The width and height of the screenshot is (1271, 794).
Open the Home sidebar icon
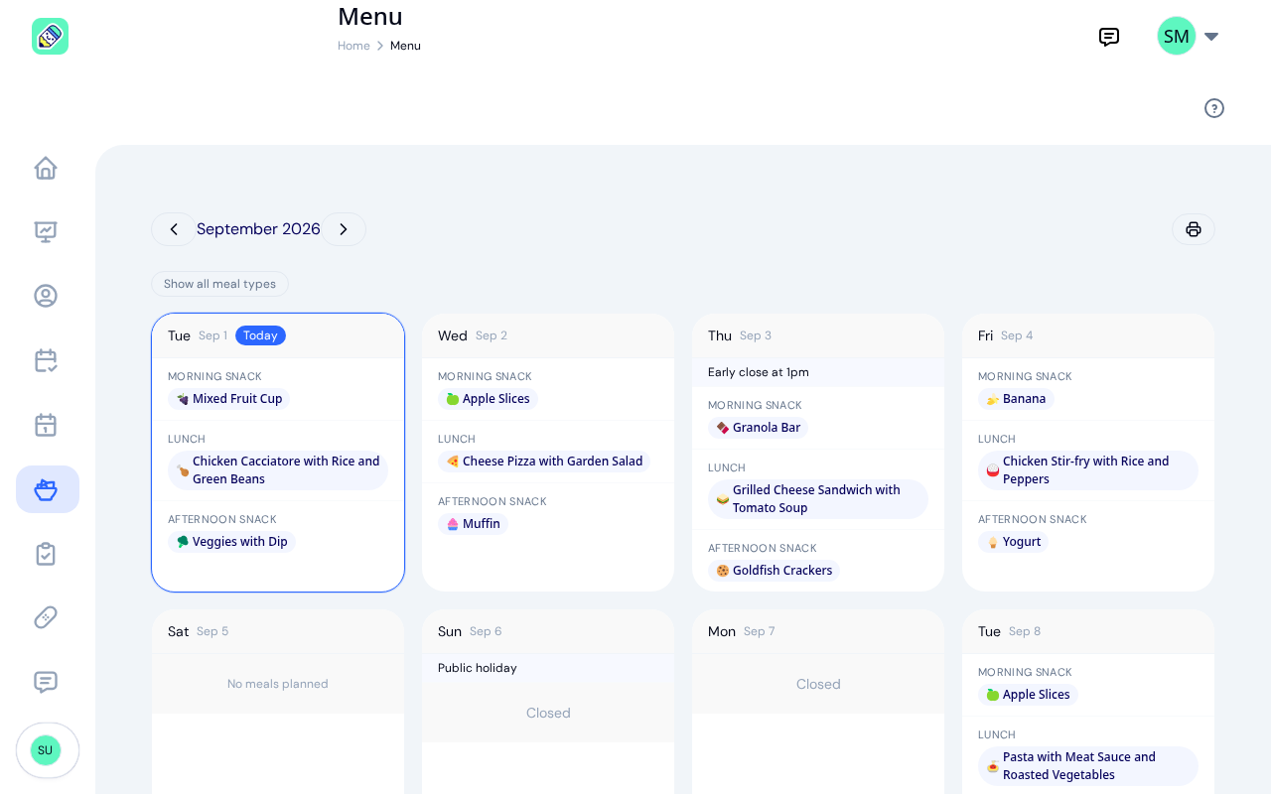point(46,168)
